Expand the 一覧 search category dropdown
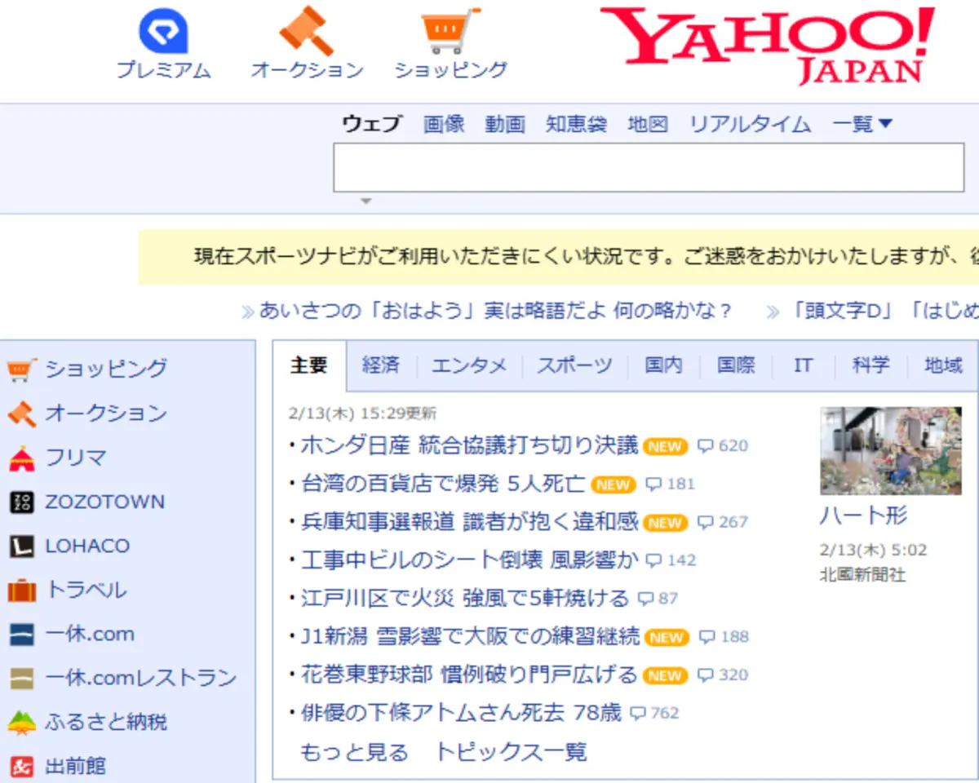This screenshot has width=979, height=783. [862, 123]
